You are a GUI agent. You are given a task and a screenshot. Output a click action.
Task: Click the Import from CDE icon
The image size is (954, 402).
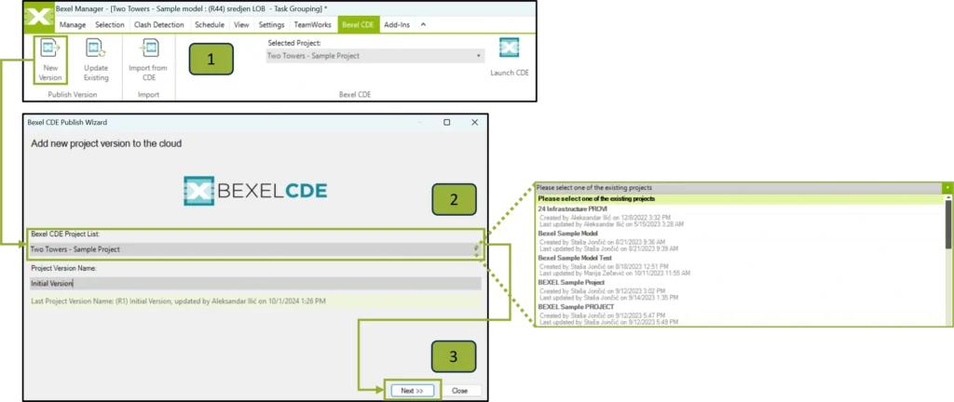tap(148, 48)
